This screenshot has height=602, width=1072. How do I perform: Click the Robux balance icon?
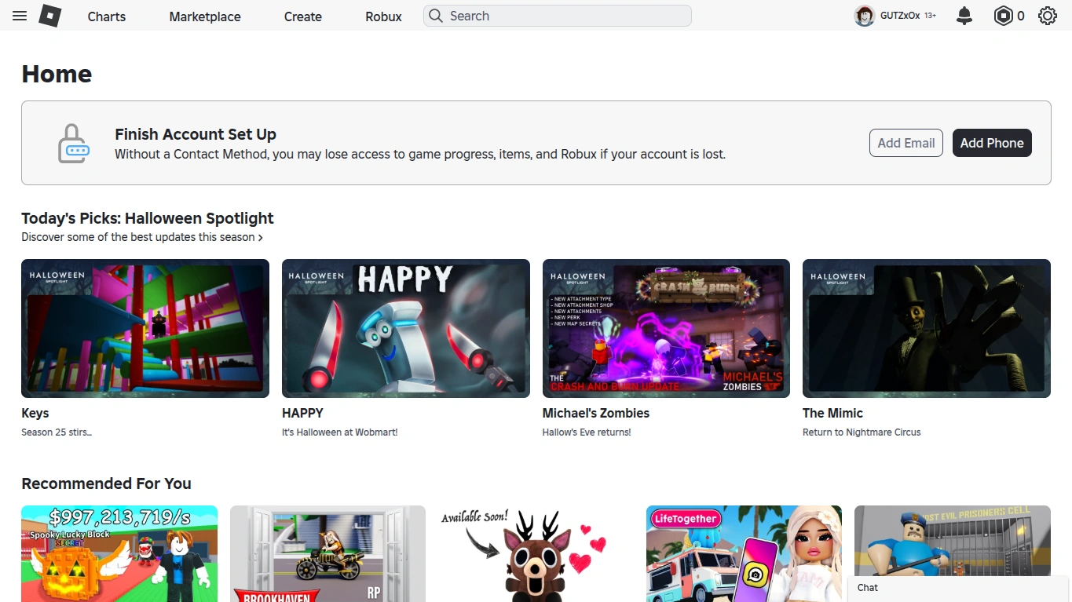pyautogui.click(x=1003, y=16)
